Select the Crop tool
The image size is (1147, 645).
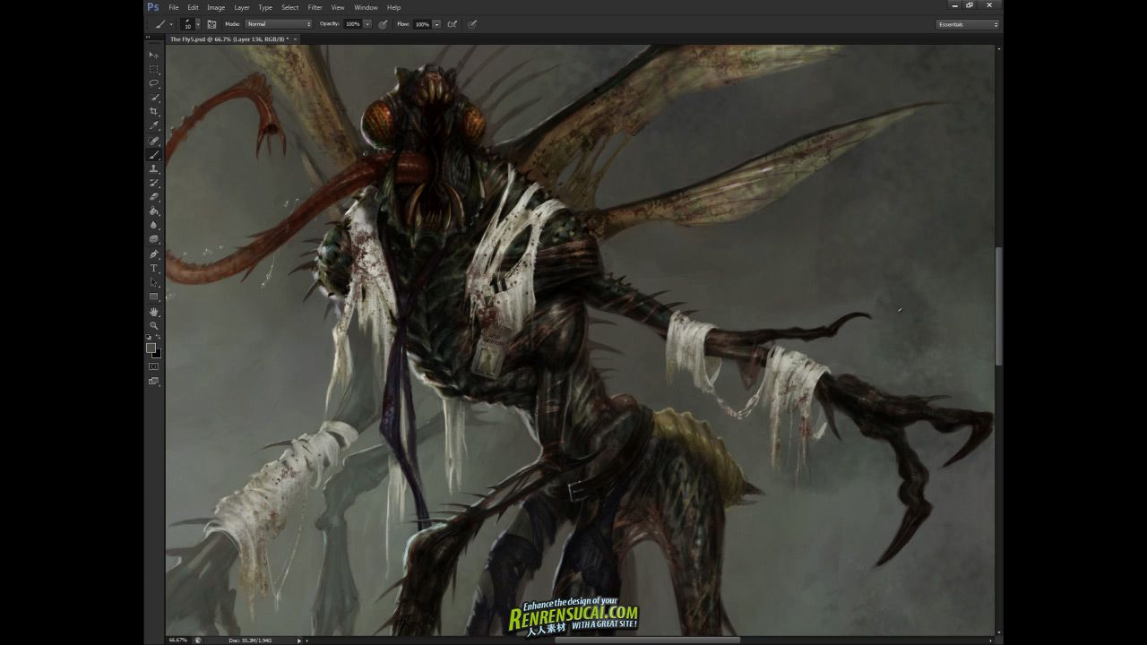pyautogui.click(x=154, y=112)
